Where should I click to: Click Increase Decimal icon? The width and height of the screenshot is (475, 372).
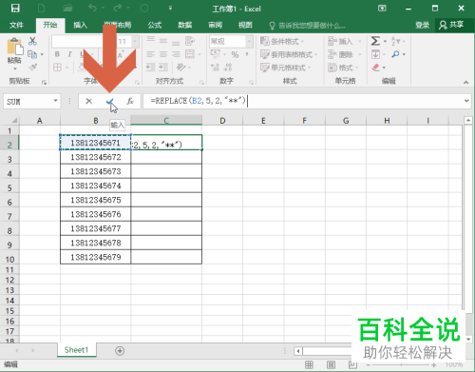pyautogui.click(x=215, y=68)
